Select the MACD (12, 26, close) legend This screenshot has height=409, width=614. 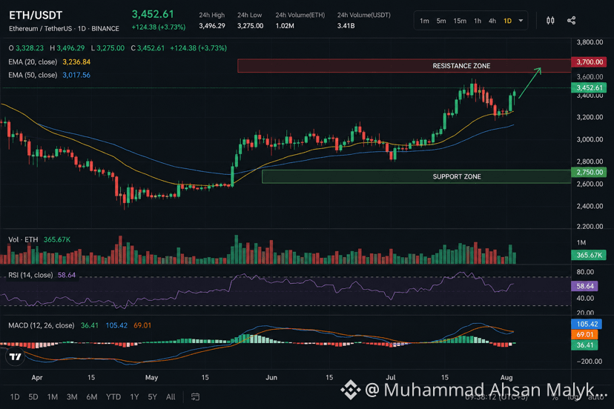[x=42, y=325]
